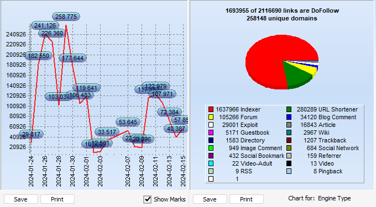Click the '258148 unique domains' heading text
376x207 pixels.
[282, 18]
